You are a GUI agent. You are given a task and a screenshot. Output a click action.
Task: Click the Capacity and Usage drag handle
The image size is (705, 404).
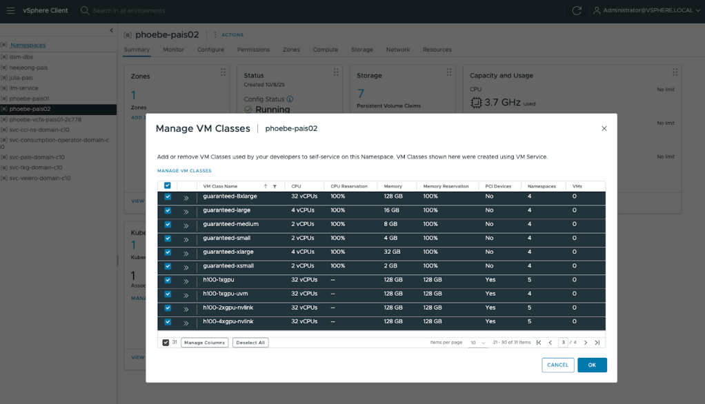point(675,72)
